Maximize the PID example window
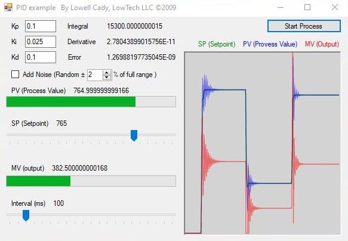Screen dimensions: 348x241 (x=307, y=8)
